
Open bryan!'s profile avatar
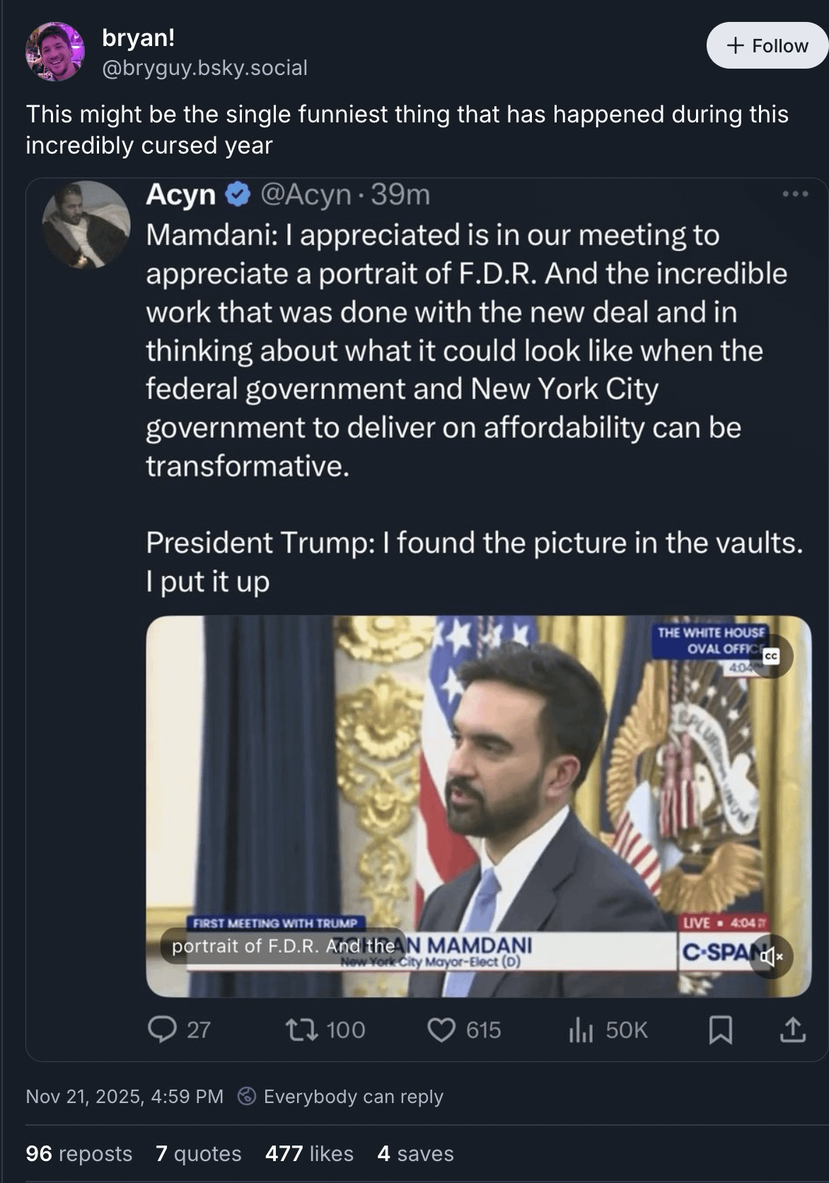(54, 52)
